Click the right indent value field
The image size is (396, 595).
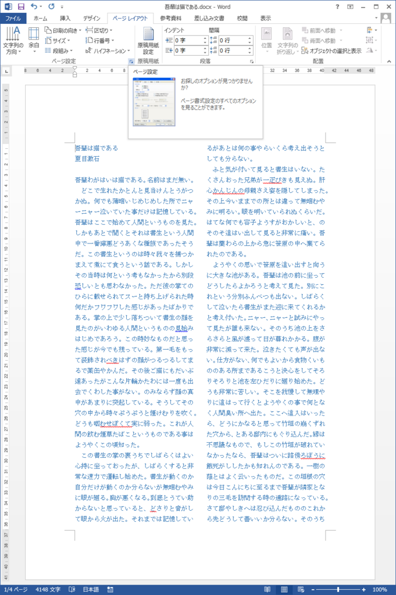(x=188, y=51)
